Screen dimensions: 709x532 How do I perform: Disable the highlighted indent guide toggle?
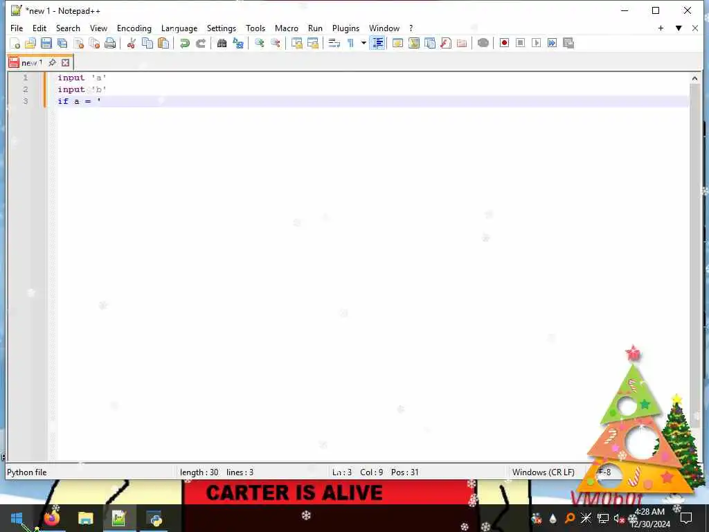pyautogui.click(x=377, y=43)
